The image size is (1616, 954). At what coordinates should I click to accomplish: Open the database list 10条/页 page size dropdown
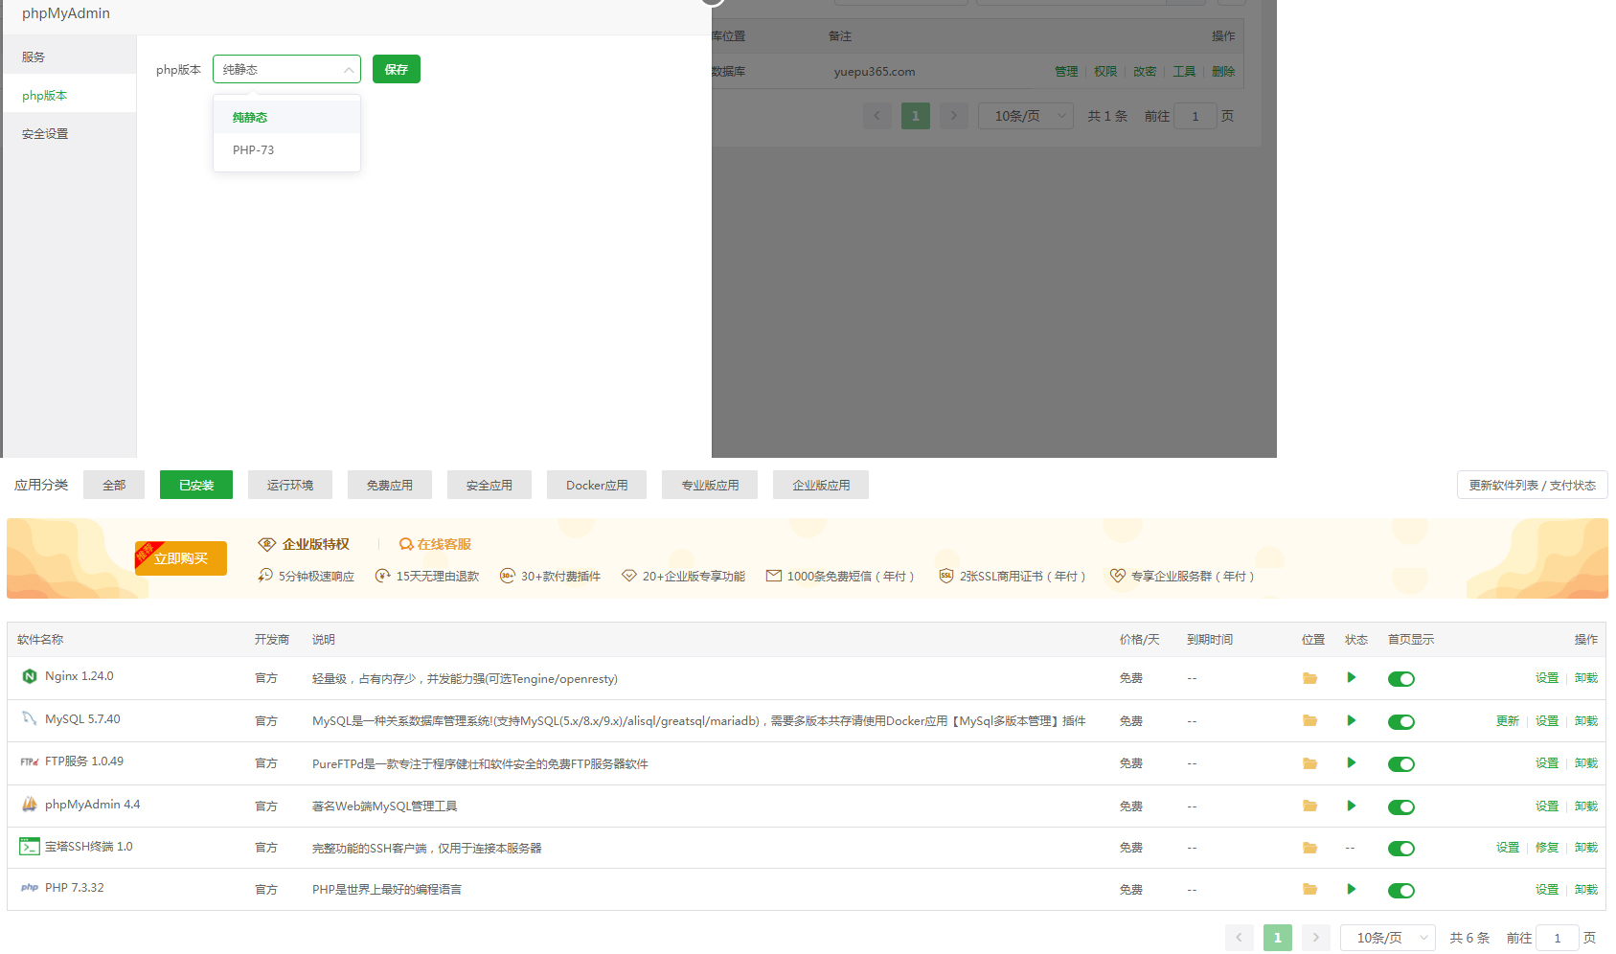[x=1025, y=116]
